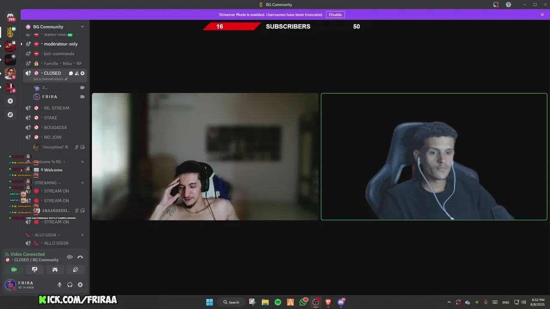Open Brave browser from the taskbar
Image resolution: width=550 pixels, height=309 pixels.
point(328,302)
